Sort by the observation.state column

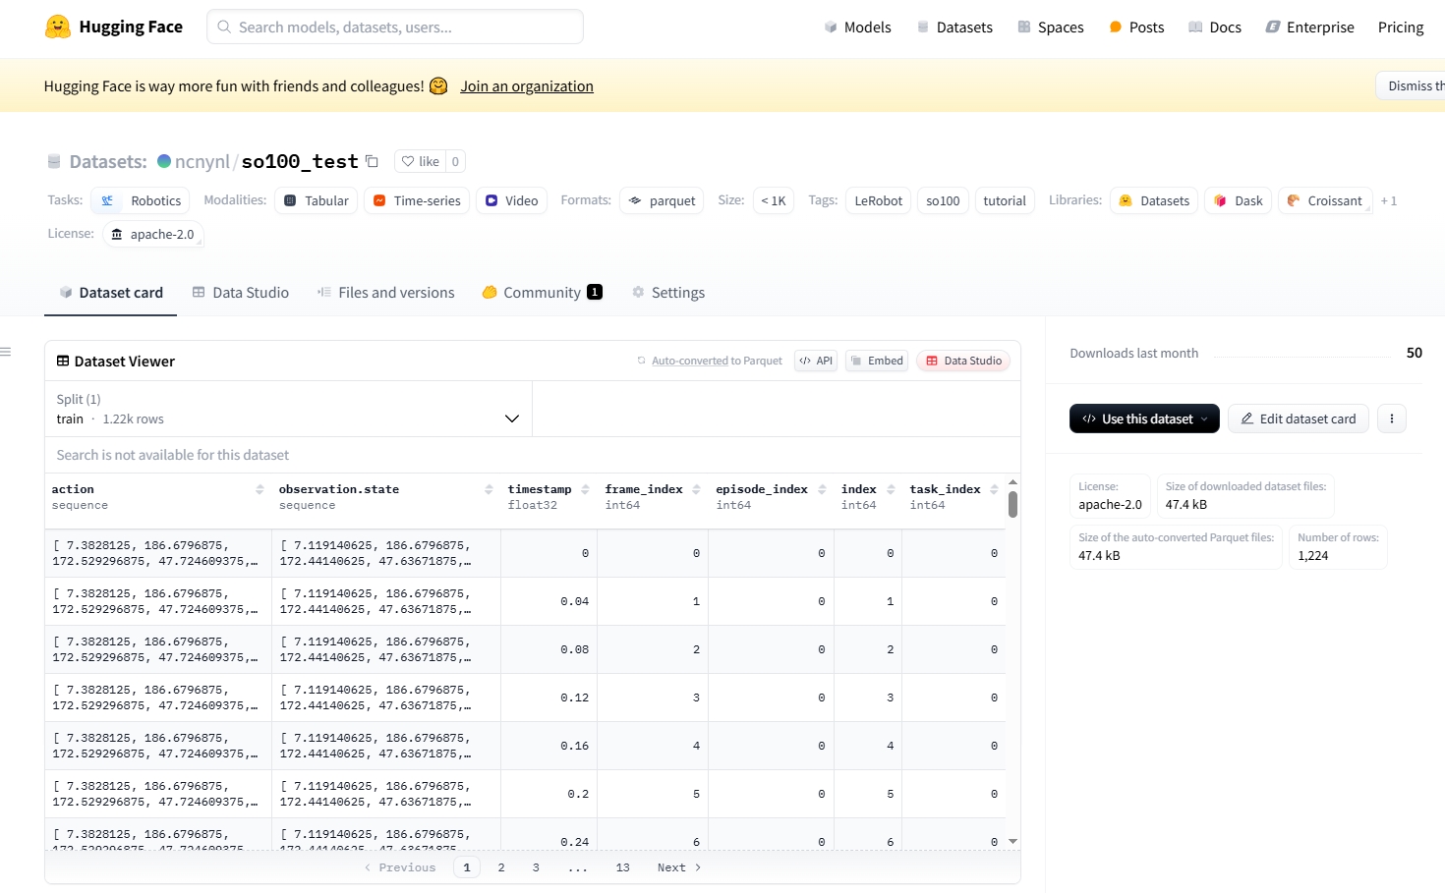tap(489, 489)
